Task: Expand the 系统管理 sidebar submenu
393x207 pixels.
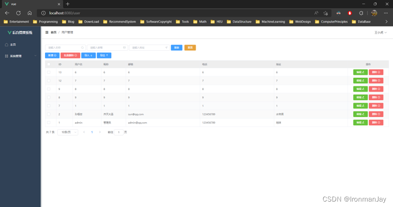Action: tap(20, 56)
